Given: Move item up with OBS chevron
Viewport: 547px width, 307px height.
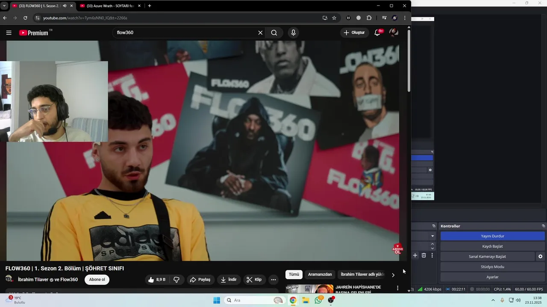Looking at the screenshot, I should [x=432, y=244].
